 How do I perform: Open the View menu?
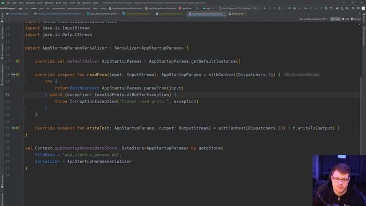pyautogui.click(x=21, y=3)
